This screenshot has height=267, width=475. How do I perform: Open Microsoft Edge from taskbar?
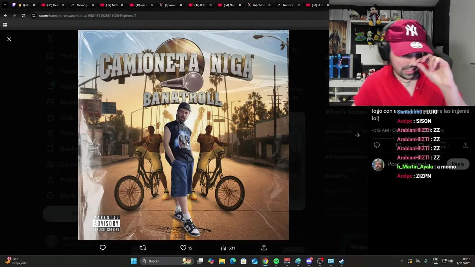click(233, 261)
